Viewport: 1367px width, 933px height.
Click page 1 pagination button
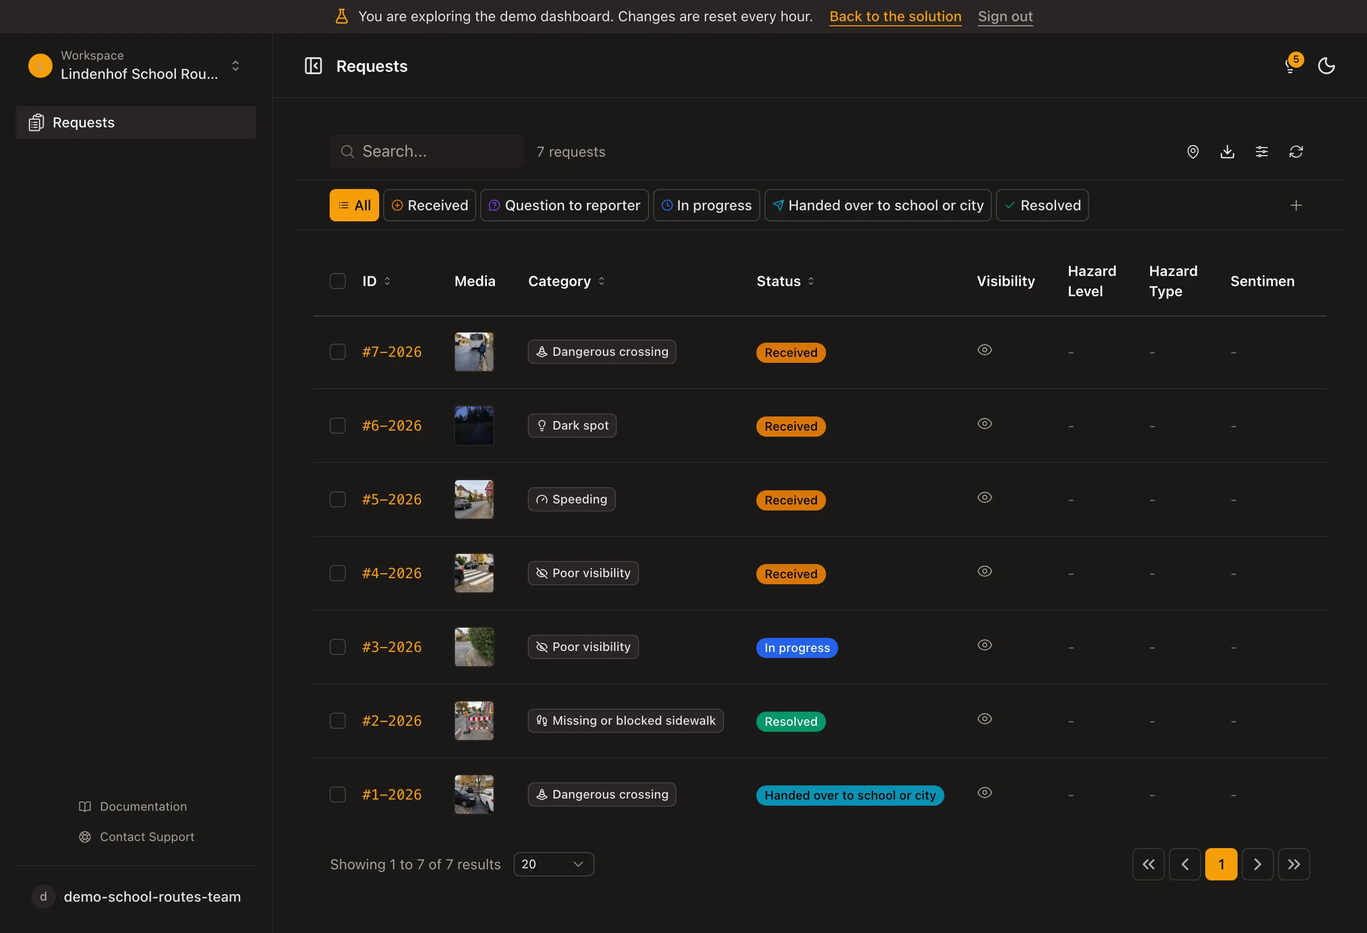click(1221, 864)
